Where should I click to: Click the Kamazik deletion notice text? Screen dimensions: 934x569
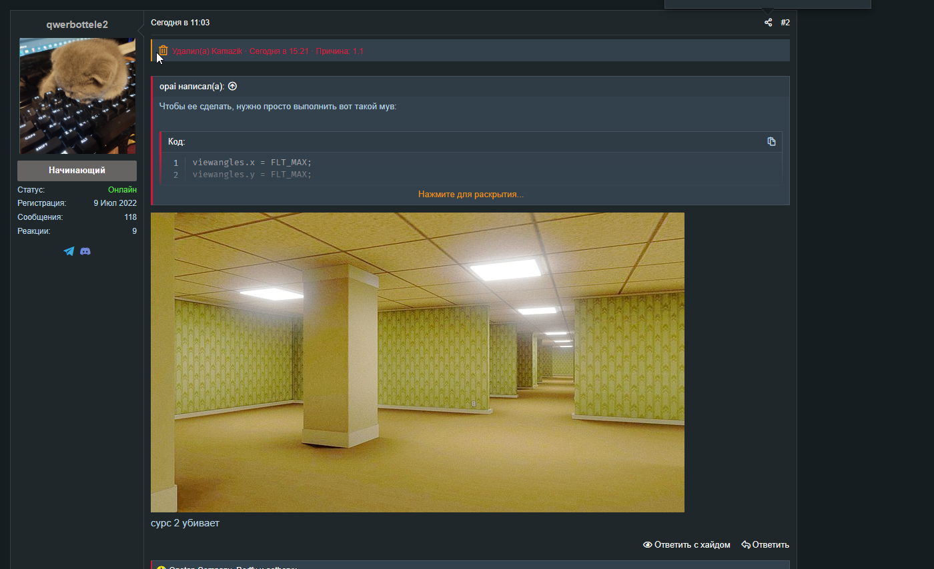[267, 51]
